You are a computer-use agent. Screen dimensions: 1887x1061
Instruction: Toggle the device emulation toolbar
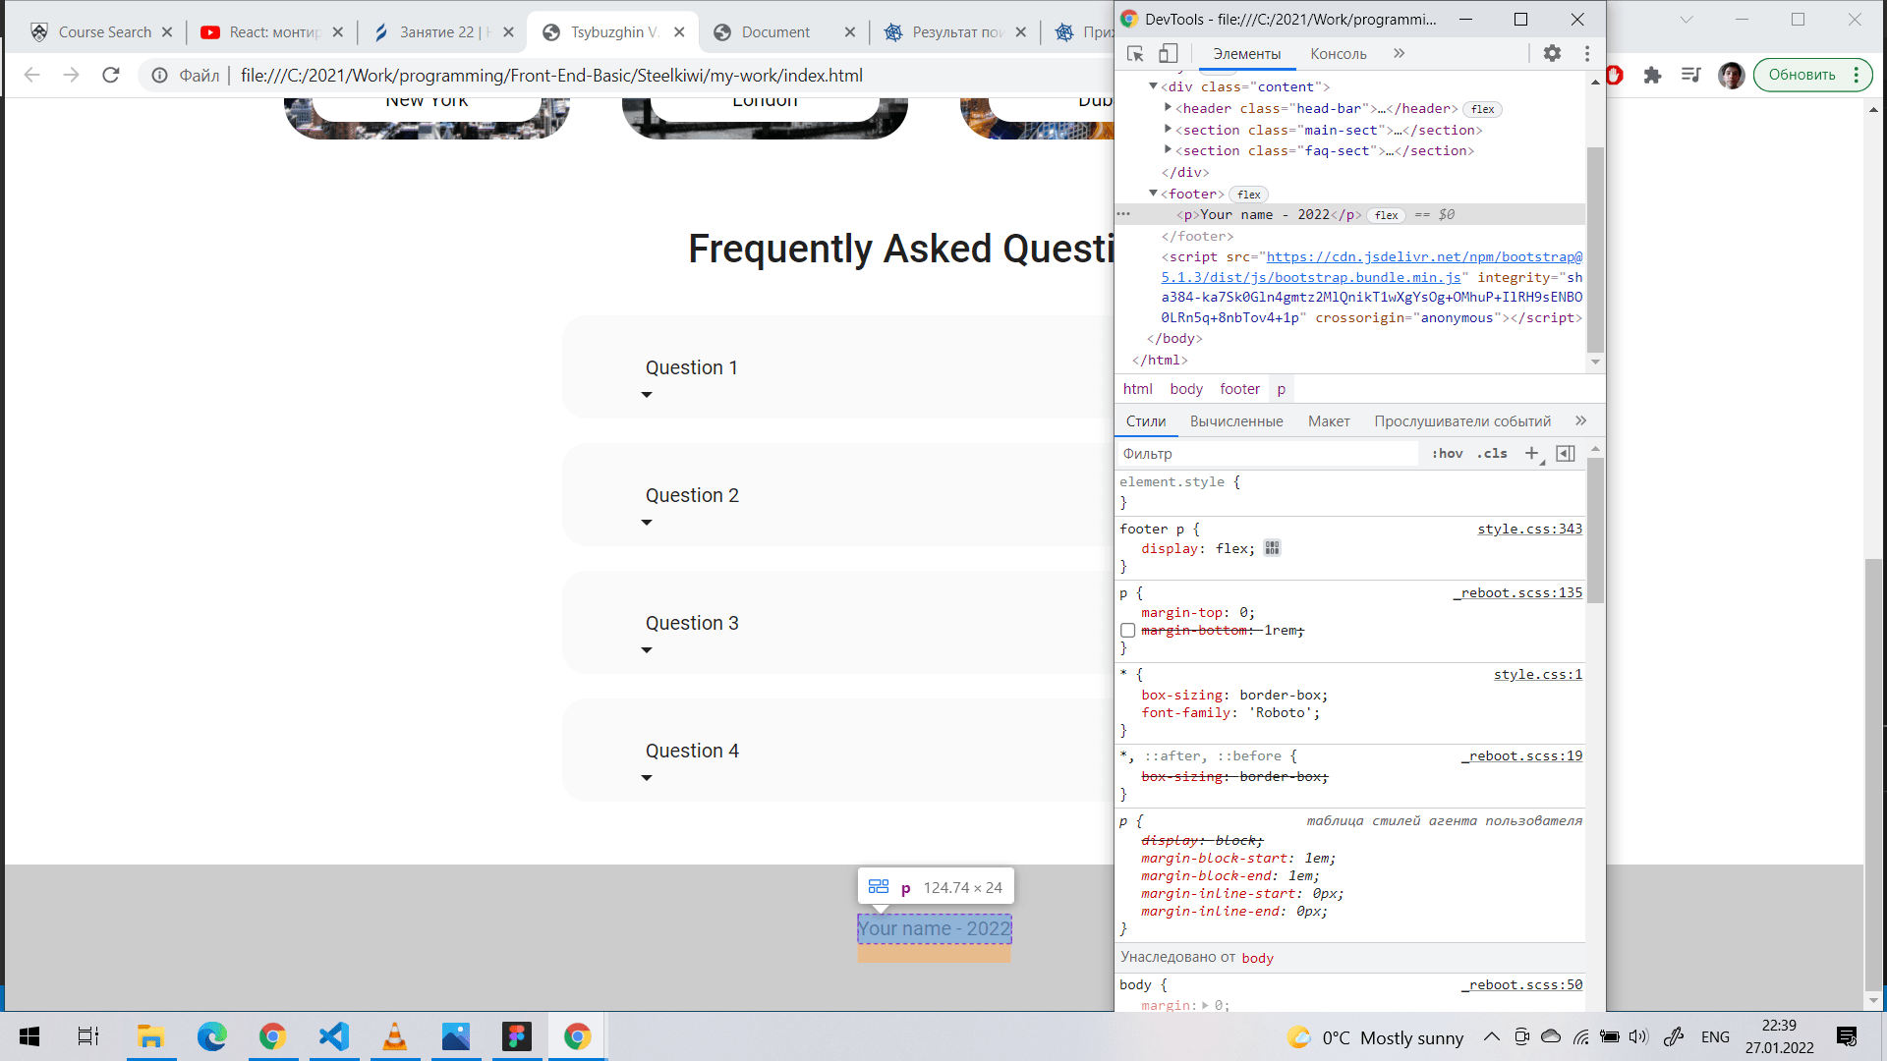[x=1169, y=54]
